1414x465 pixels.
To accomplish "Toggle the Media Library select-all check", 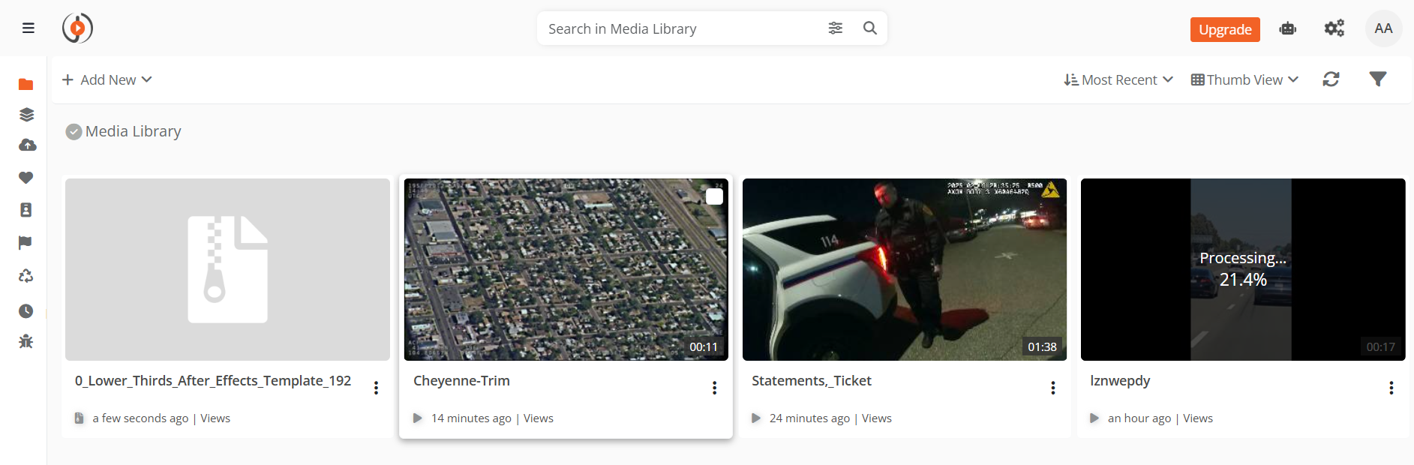I will (74, 132).
